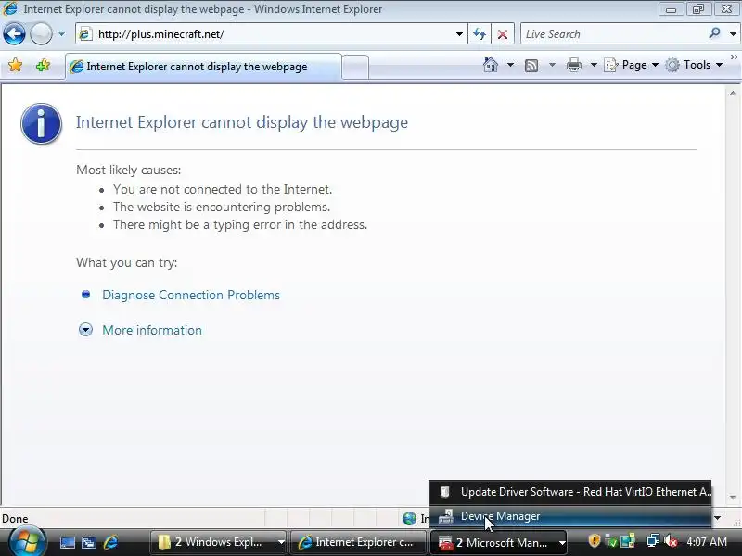Click the scrollbar down arrow
This screenshot has width=742, height=556.
733,498
